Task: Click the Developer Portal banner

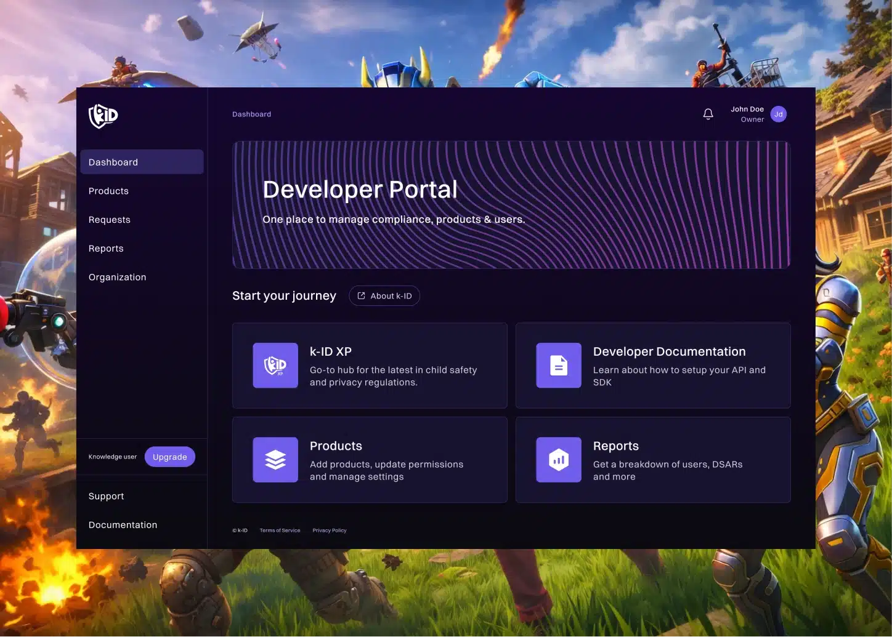Action: tap(511, 205)
